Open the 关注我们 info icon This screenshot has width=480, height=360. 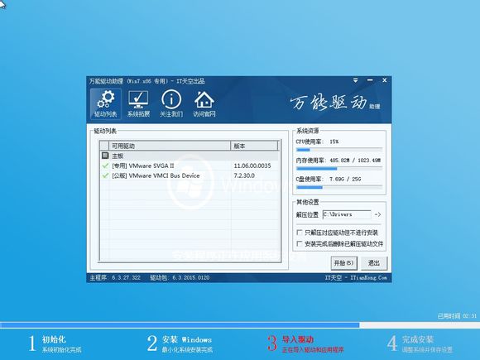tap(171, 103)
